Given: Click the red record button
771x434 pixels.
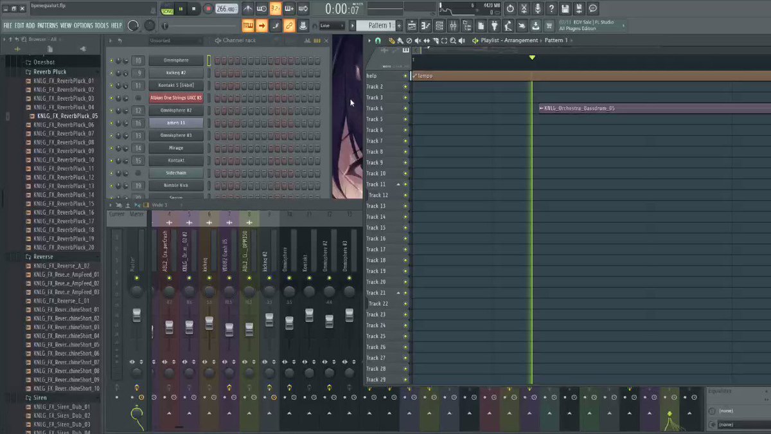Looking at the screenshot, I should coord(208,8).
